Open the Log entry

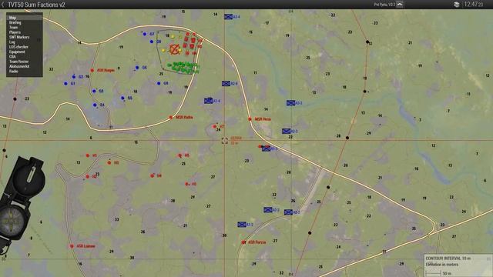(x=25, y=42)
